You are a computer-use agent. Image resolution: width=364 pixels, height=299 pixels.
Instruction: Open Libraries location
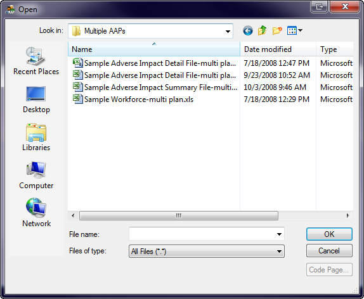click(36, 137)
